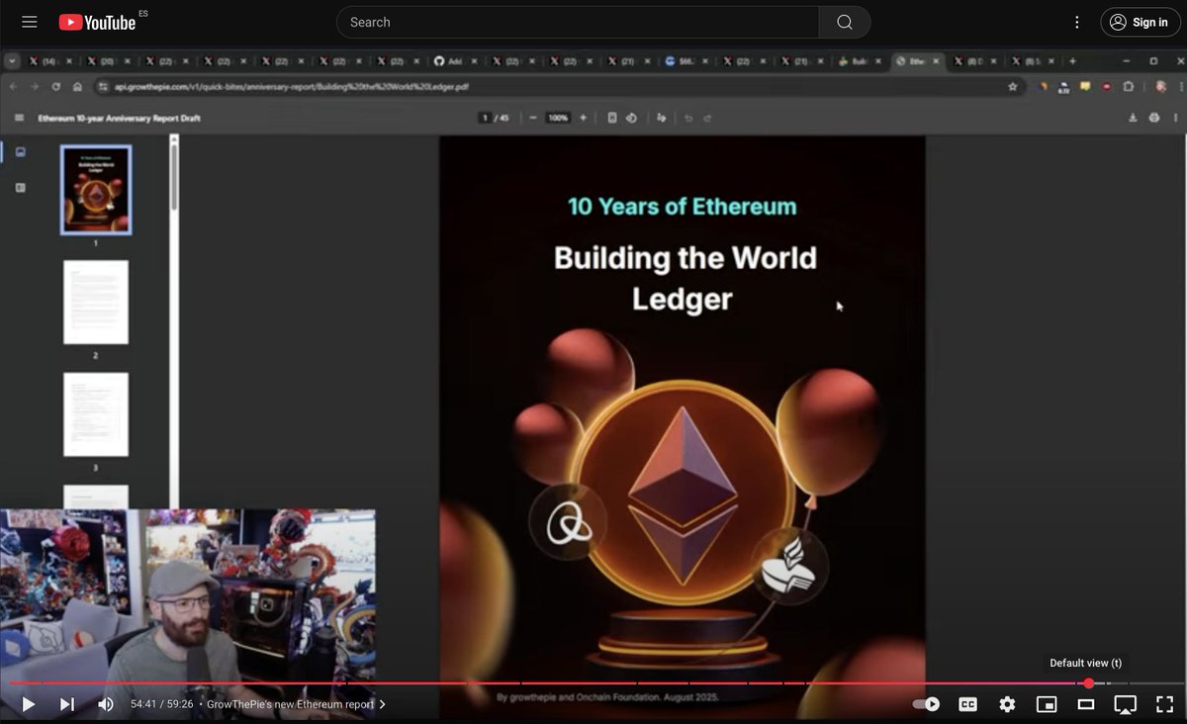Enable closed captions

tap(966, 704)
